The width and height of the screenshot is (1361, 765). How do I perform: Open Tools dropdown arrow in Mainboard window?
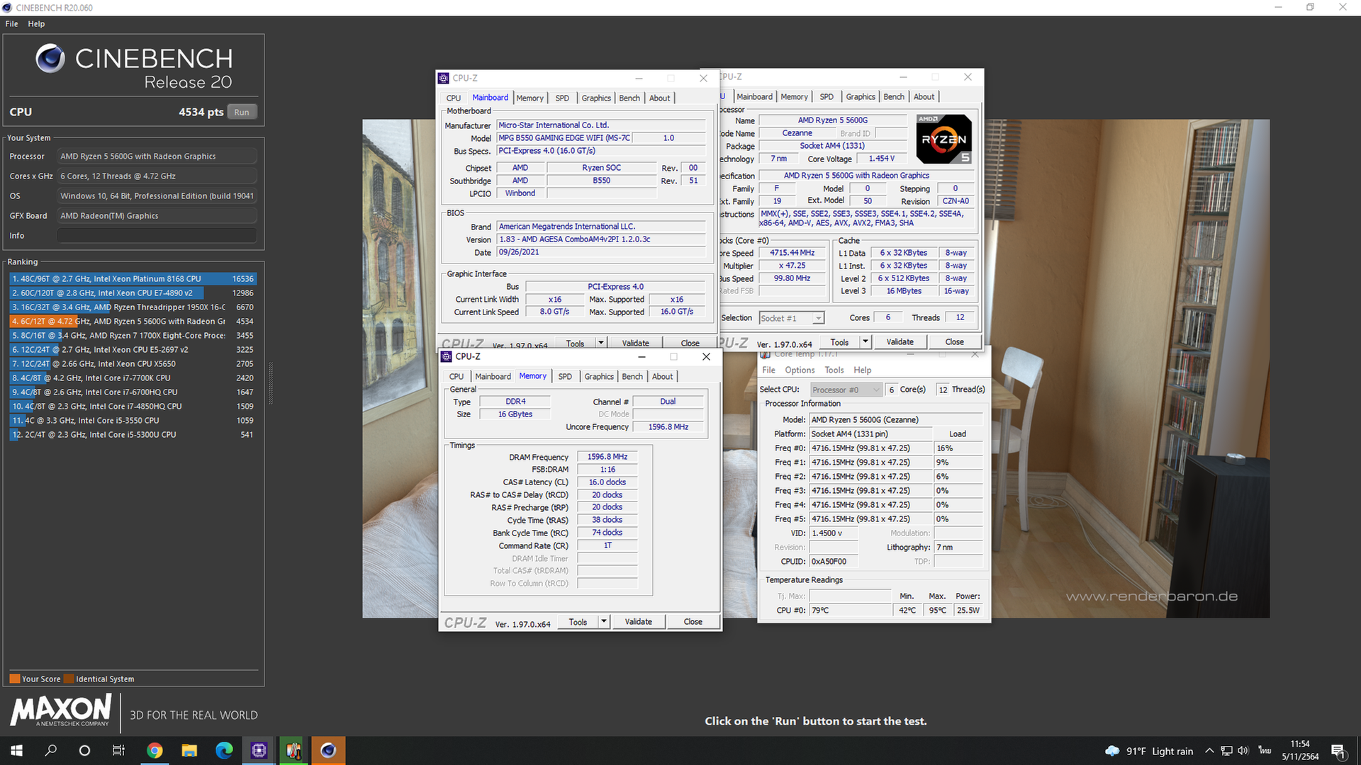600,343
